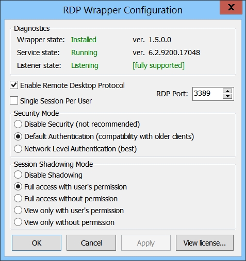Click the RDP Wrapper Configuration title bar
Image resolution: width=246 pixels, height=261 pixels.
(x=123, y=10)
